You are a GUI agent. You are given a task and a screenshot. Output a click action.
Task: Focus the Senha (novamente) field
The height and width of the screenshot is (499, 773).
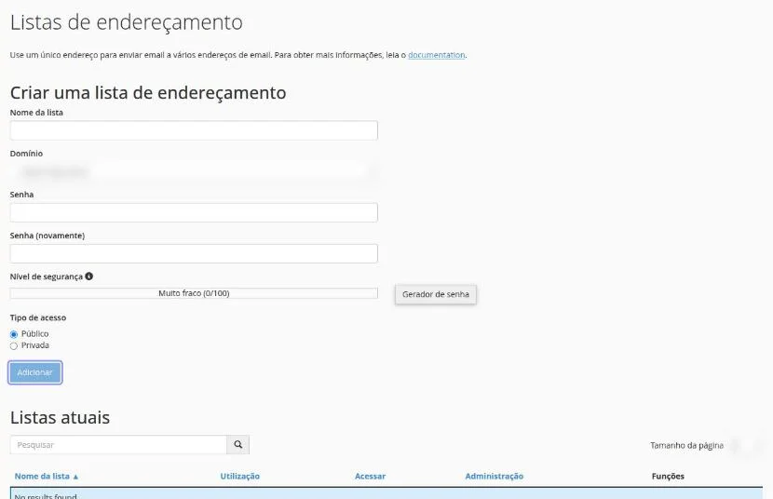point(194,253)
